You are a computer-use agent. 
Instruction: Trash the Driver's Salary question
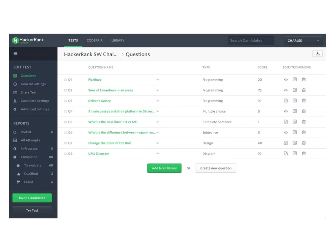[304, 101]
